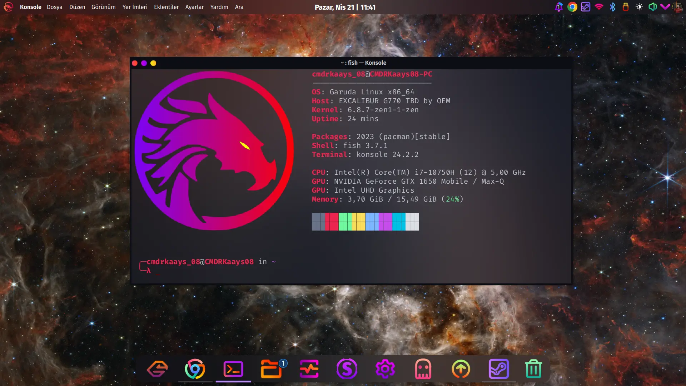This screenshot has width=686, height=386.
Task: Click the cmdrkaays_08@CMDRKaays08-PC header text
Action: tap(372, 74)
